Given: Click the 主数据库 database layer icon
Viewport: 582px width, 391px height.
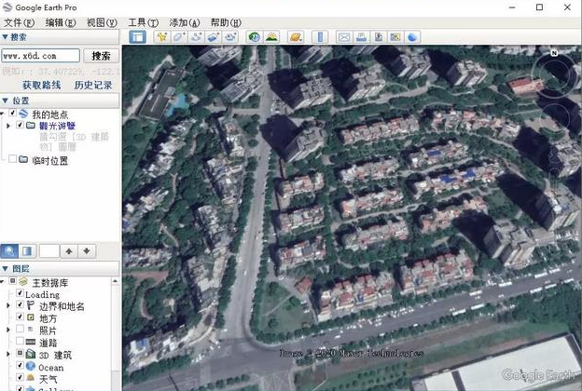Looking at the screenshot, I should (23, 282).
